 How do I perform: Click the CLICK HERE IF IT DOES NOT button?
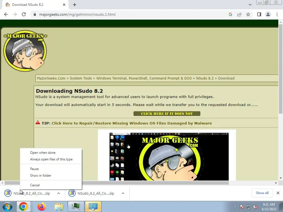pyautogui.click(x=167, y=113)
